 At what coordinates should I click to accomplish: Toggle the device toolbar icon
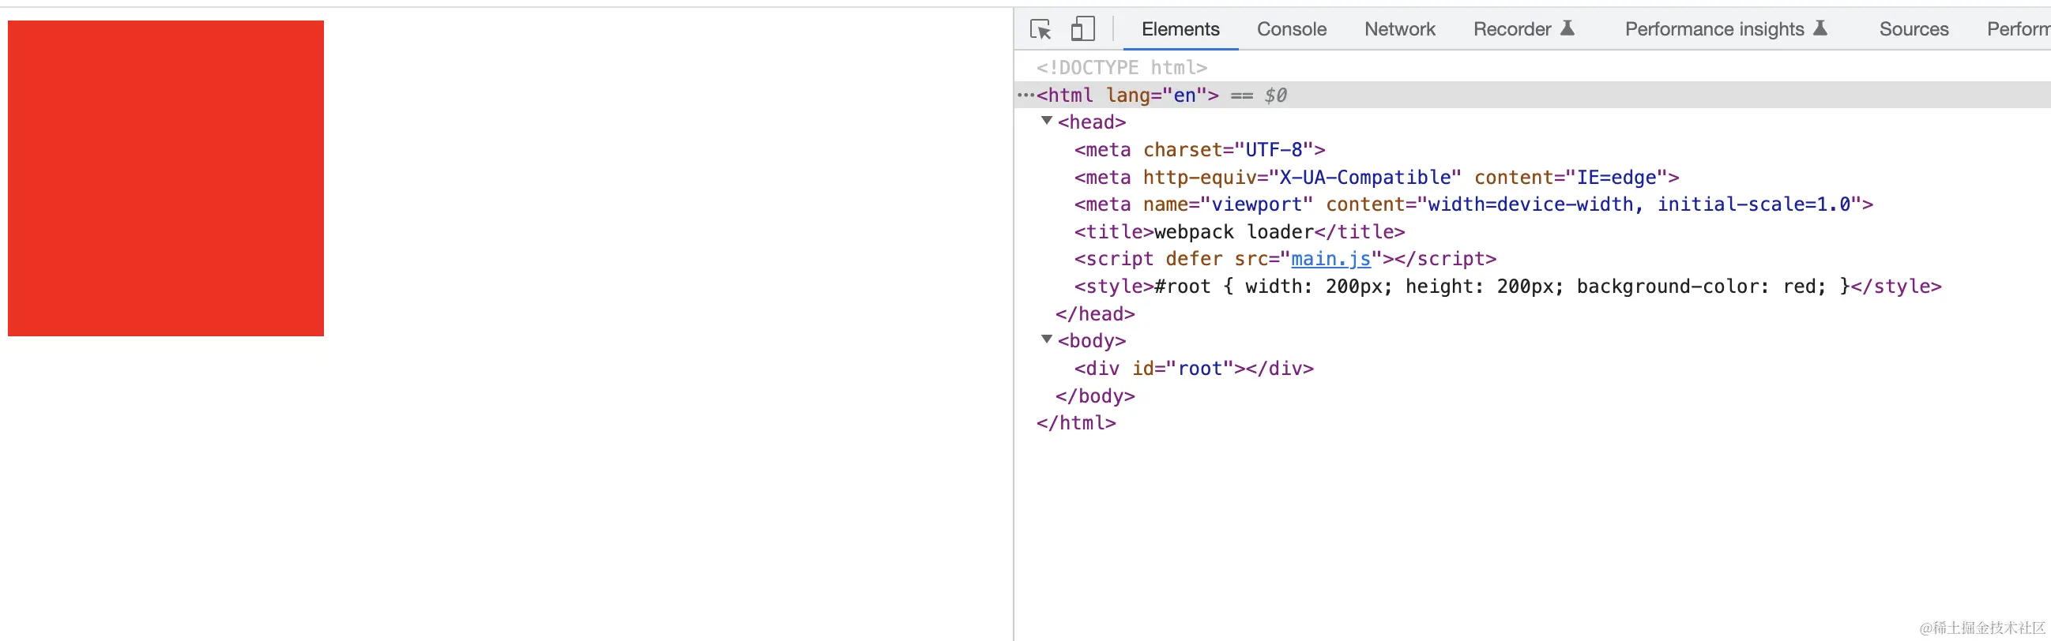coord(1082,29)
